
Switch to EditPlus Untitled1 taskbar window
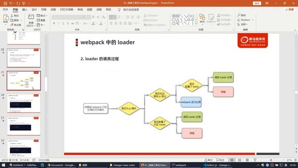coord(23,165)
